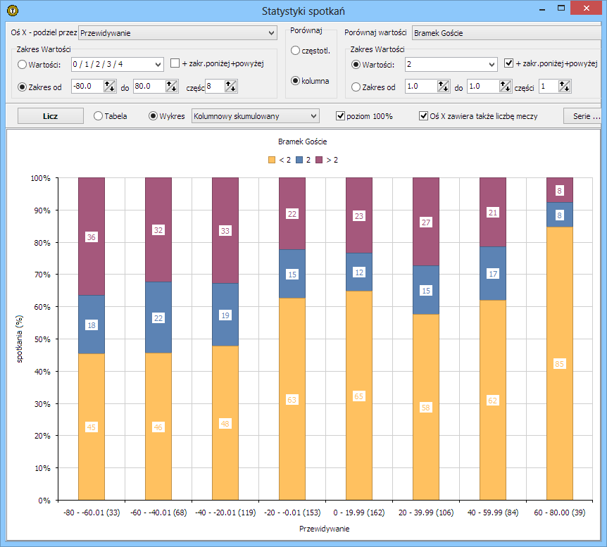Click the część 8 input field
This screenshot has height=547, width=607.
click(215, 86)
